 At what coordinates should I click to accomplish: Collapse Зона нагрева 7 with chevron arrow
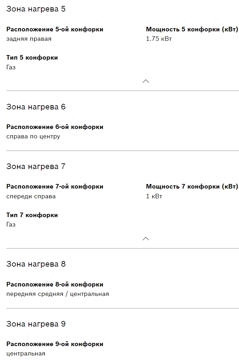click(x=146, y=239)
